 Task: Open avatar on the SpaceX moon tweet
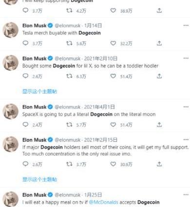point(11,112)
